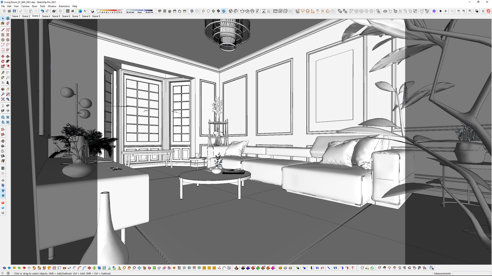Open the File menu

pyautogui.click(x=3, y=6)
